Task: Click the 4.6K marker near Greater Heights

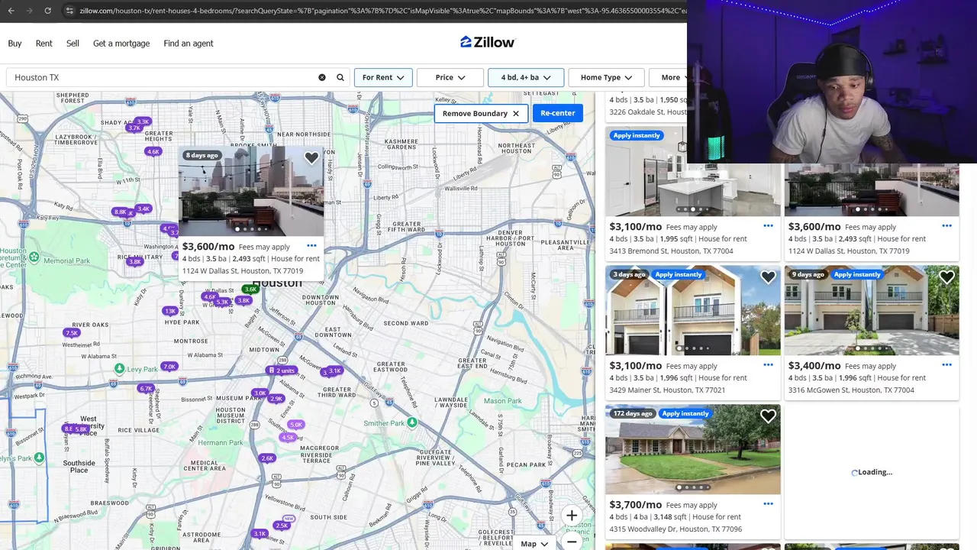Action: [x=153, y=152]
